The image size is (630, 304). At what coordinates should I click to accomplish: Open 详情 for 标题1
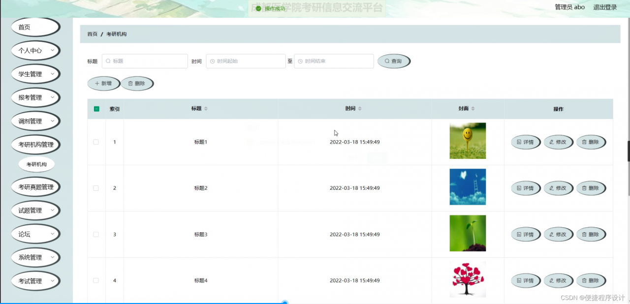(x=526, y=142)
